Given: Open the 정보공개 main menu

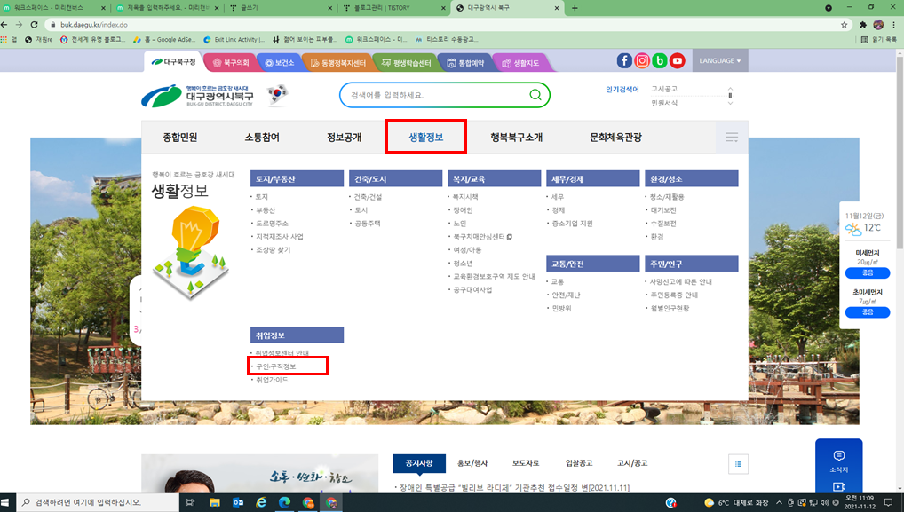Looking at the screenshot, I should tap(345, 137).
